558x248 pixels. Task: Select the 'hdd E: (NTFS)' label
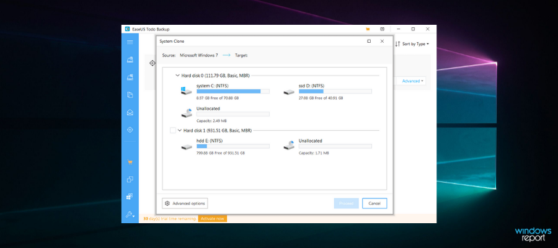[210, 141]
